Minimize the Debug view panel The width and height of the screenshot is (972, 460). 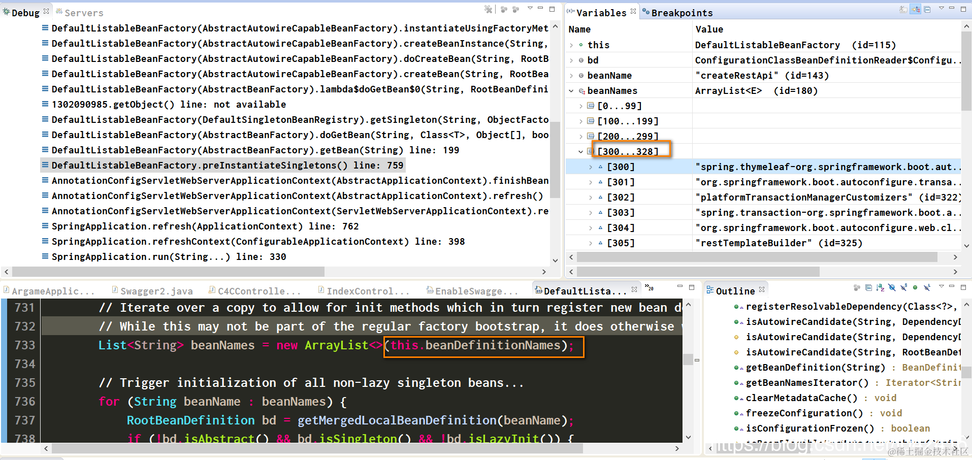[x=541, y=8]
